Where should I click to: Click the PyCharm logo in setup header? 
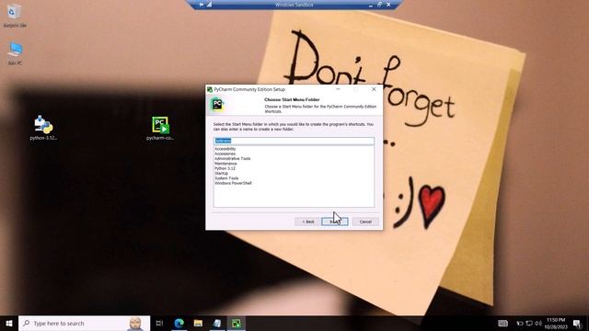pos(217,104)
